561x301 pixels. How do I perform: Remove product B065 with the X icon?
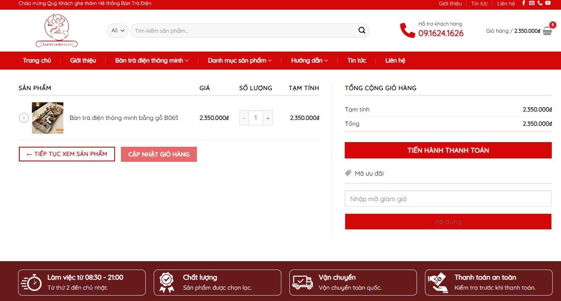pyautogui.click(x=24, y=118)
